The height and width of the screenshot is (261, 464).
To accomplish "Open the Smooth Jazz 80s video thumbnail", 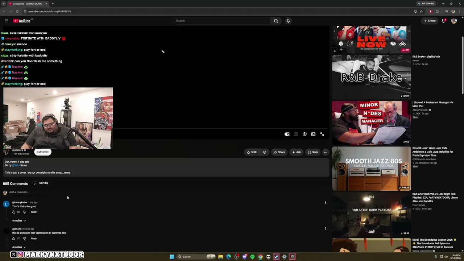I will click(372, 169).
